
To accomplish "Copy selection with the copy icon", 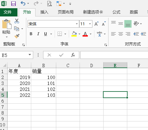I will click(17, 29).
